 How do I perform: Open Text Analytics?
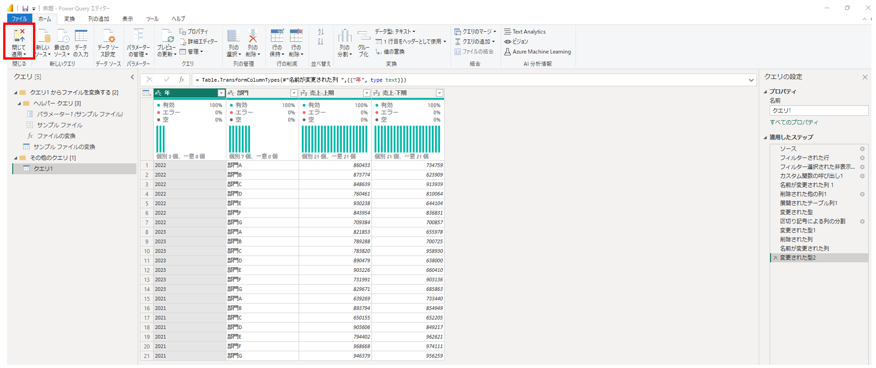[x=525, y=32]
